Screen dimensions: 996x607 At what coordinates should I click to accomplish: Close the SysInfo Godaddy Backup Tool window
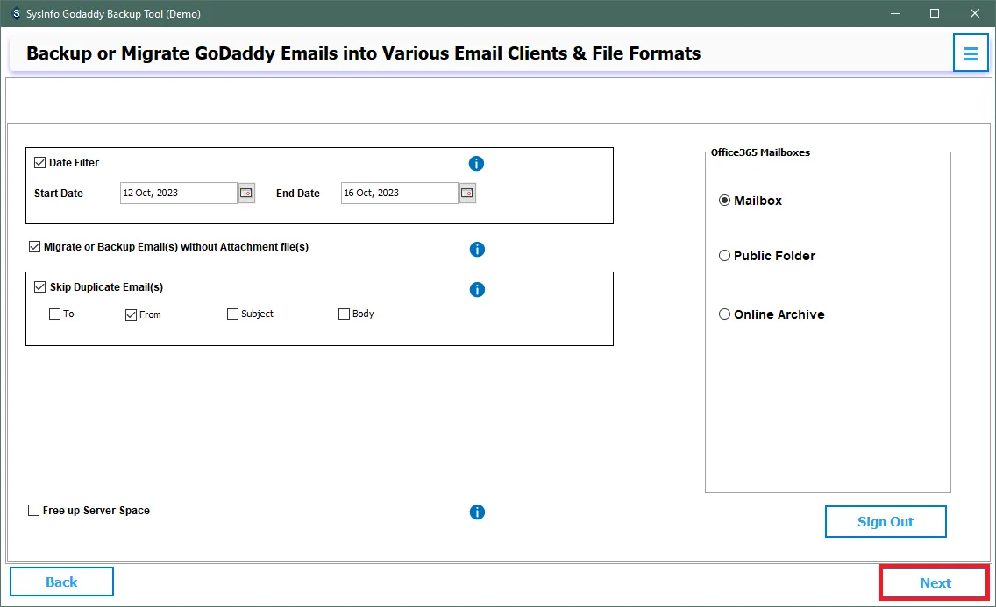click(x=975, y=13)
